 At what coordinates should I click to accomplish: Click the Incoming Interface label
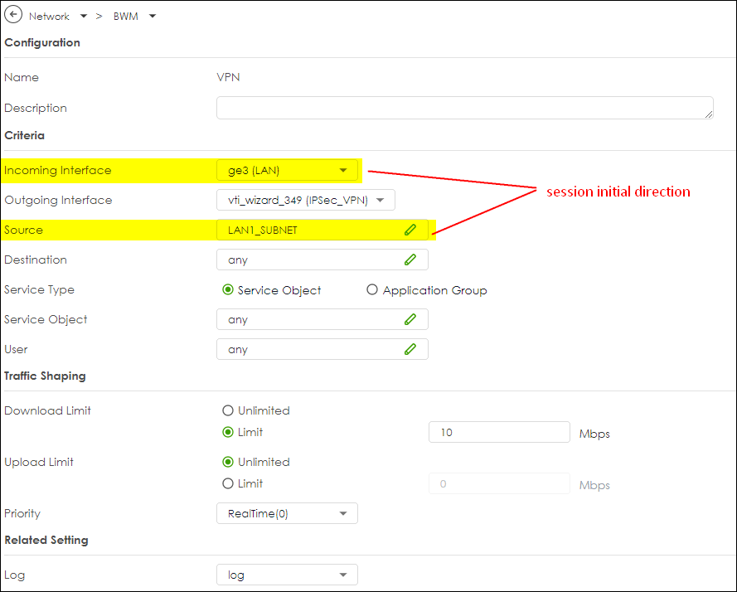[58, 170]
